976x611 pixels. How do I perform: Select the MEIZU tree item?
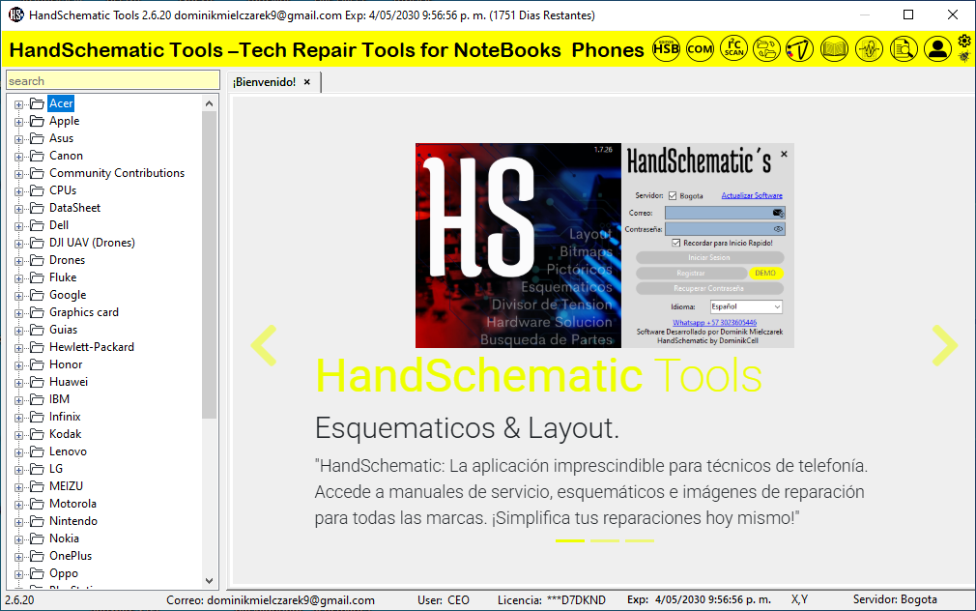(66, 486)
